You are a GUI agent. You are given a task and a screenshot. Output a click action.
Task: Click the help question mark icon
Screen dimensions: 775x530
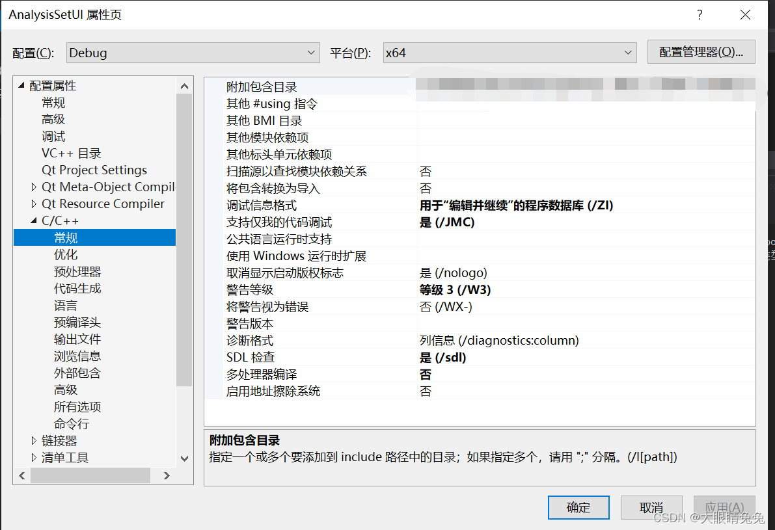coord(700,15)
